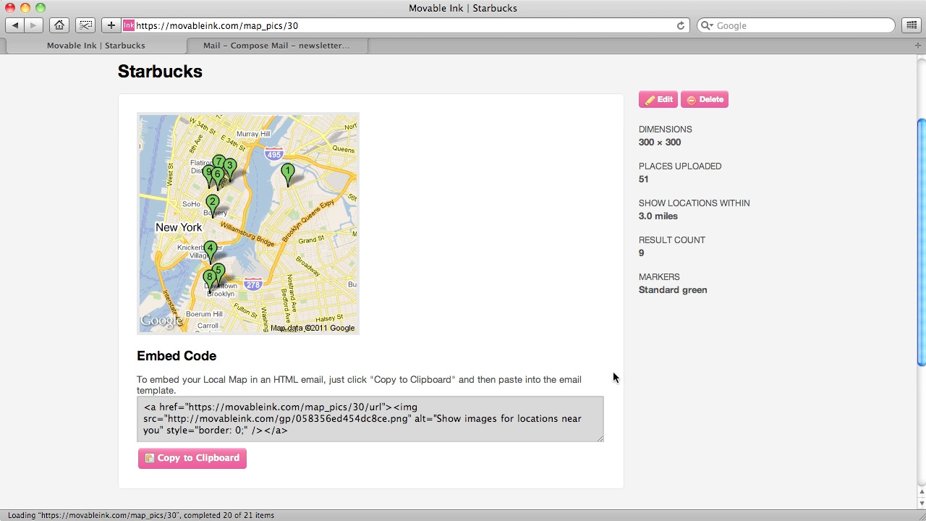Screen dimensions: 926x521
Task: Click the loading status bar text
Action: click(141, 515)
